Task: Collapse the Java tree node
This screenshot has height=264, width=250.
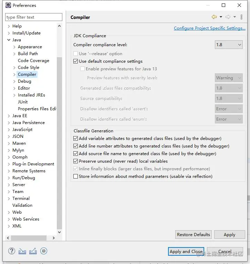Action: click(9, 40)
